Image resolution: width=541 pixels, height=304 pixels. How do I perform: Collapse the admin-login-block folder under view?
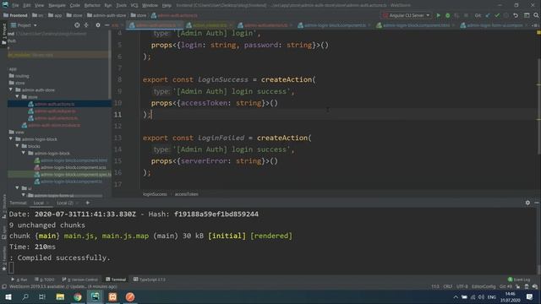11,138
